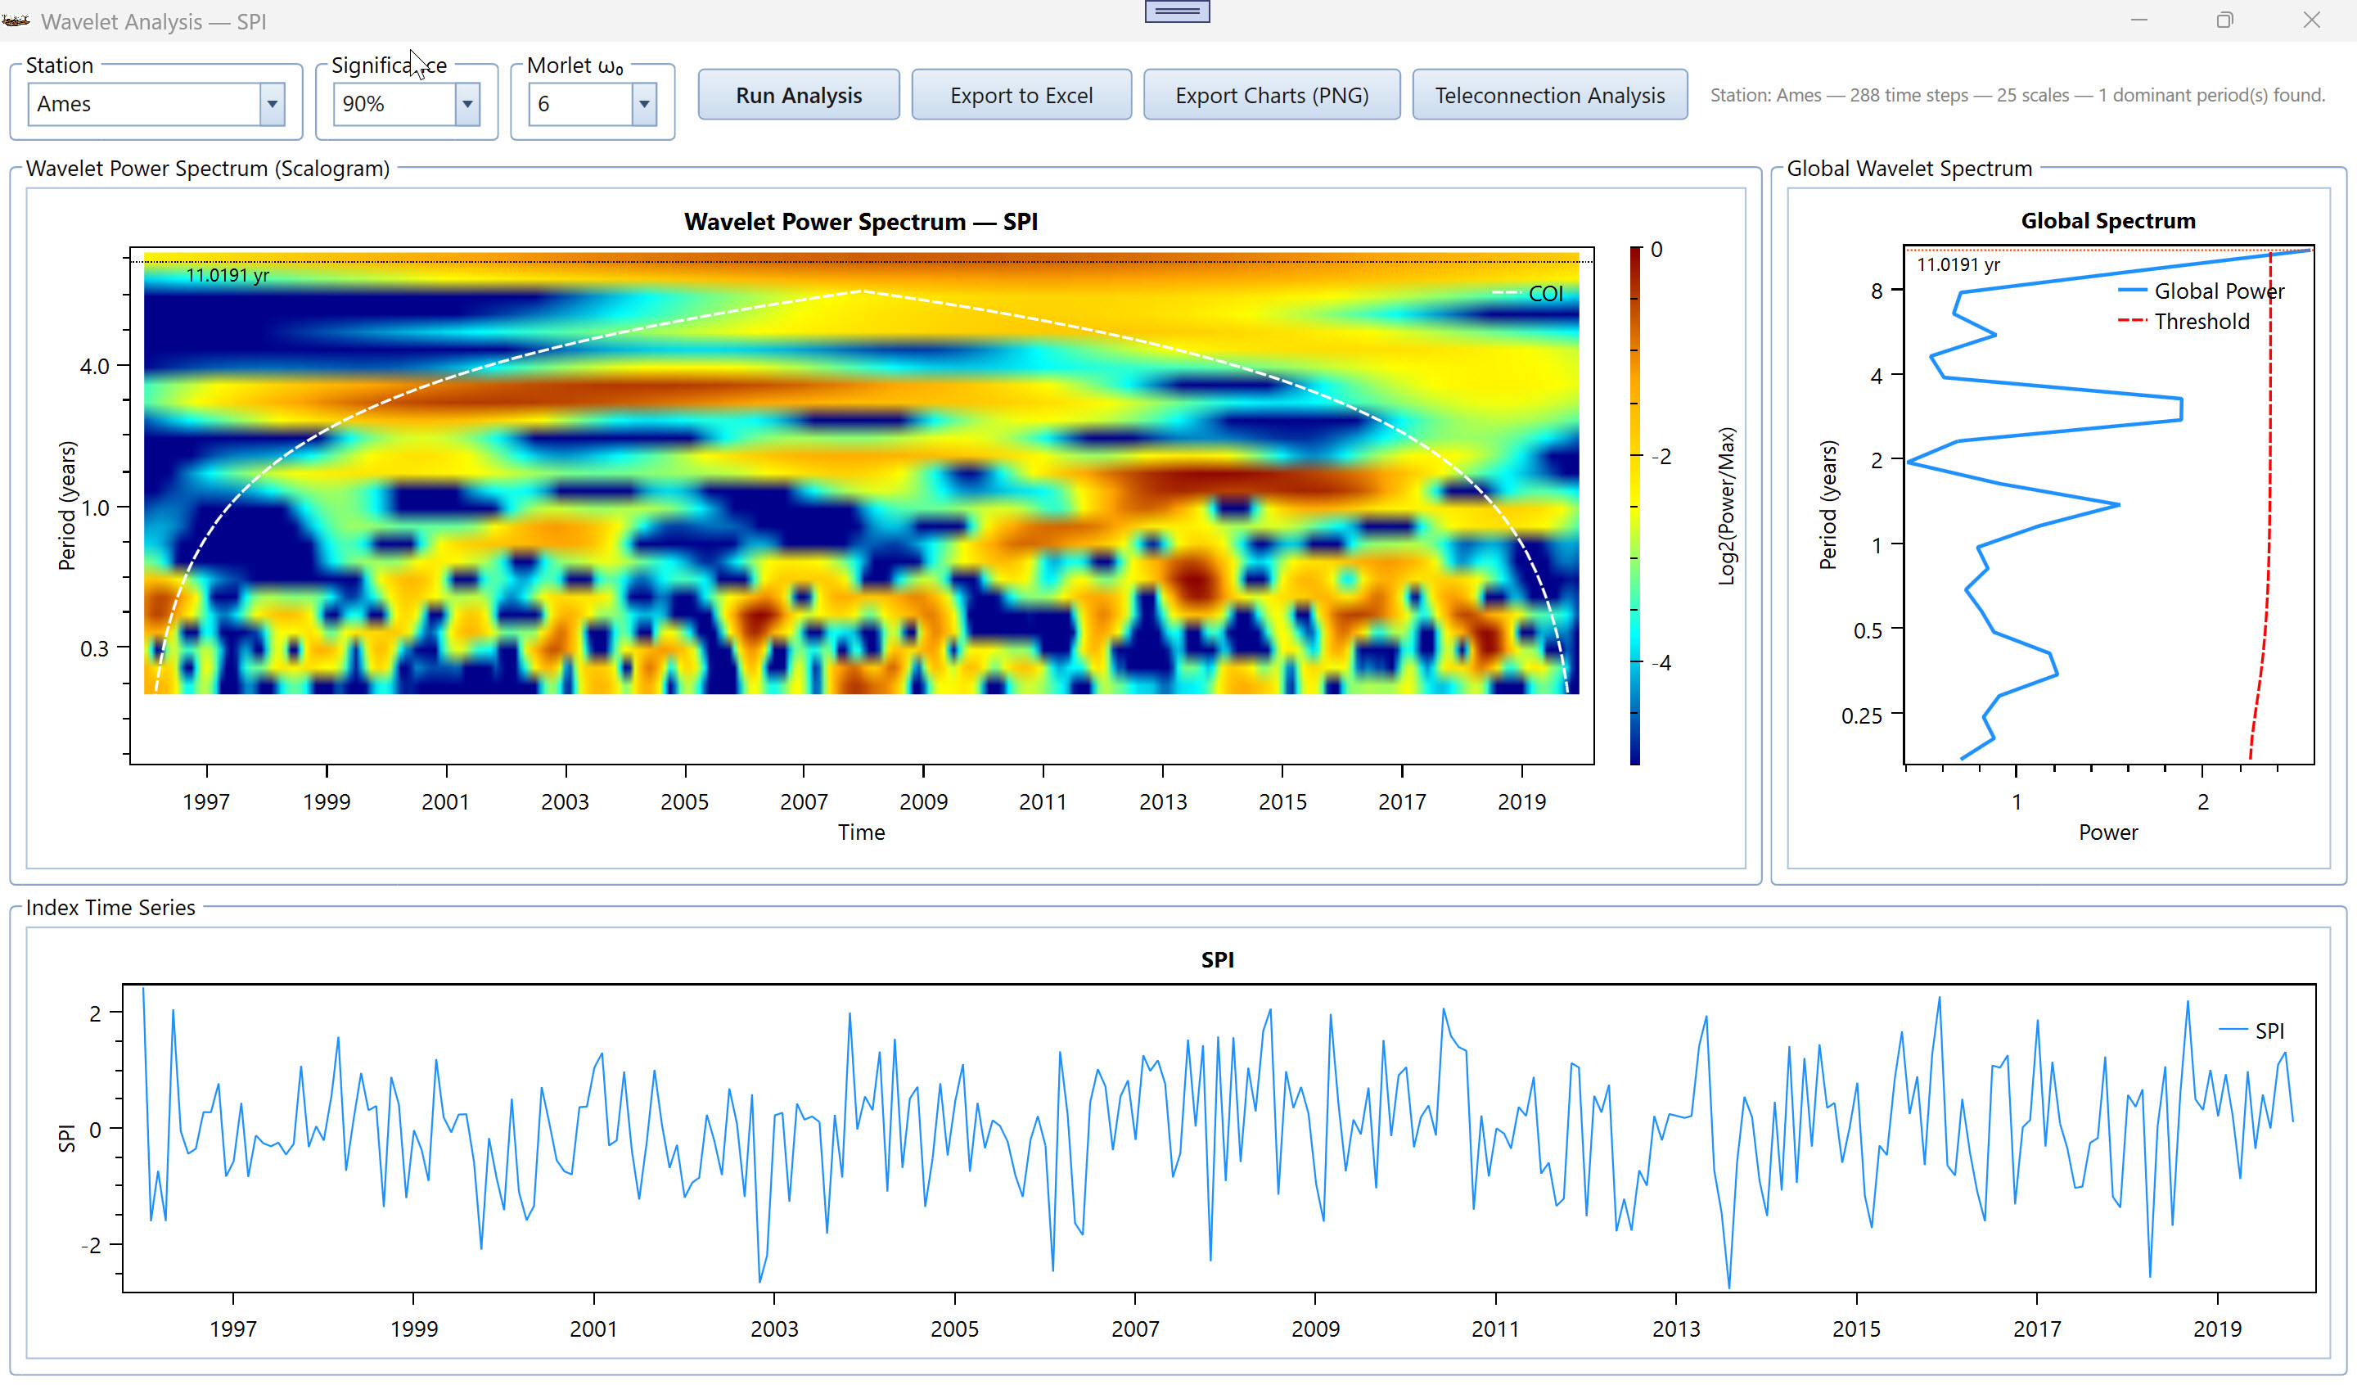The image size is (2357, 1385).
Task: Click the SPI time series plot area
Action: 1218,1138
